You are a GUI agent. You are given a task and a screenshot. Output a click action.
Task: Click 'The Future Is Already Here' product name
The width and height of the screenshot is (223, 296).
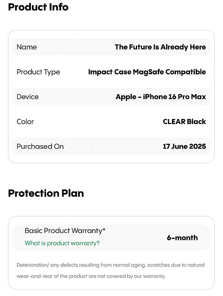[x=160, y=47]
